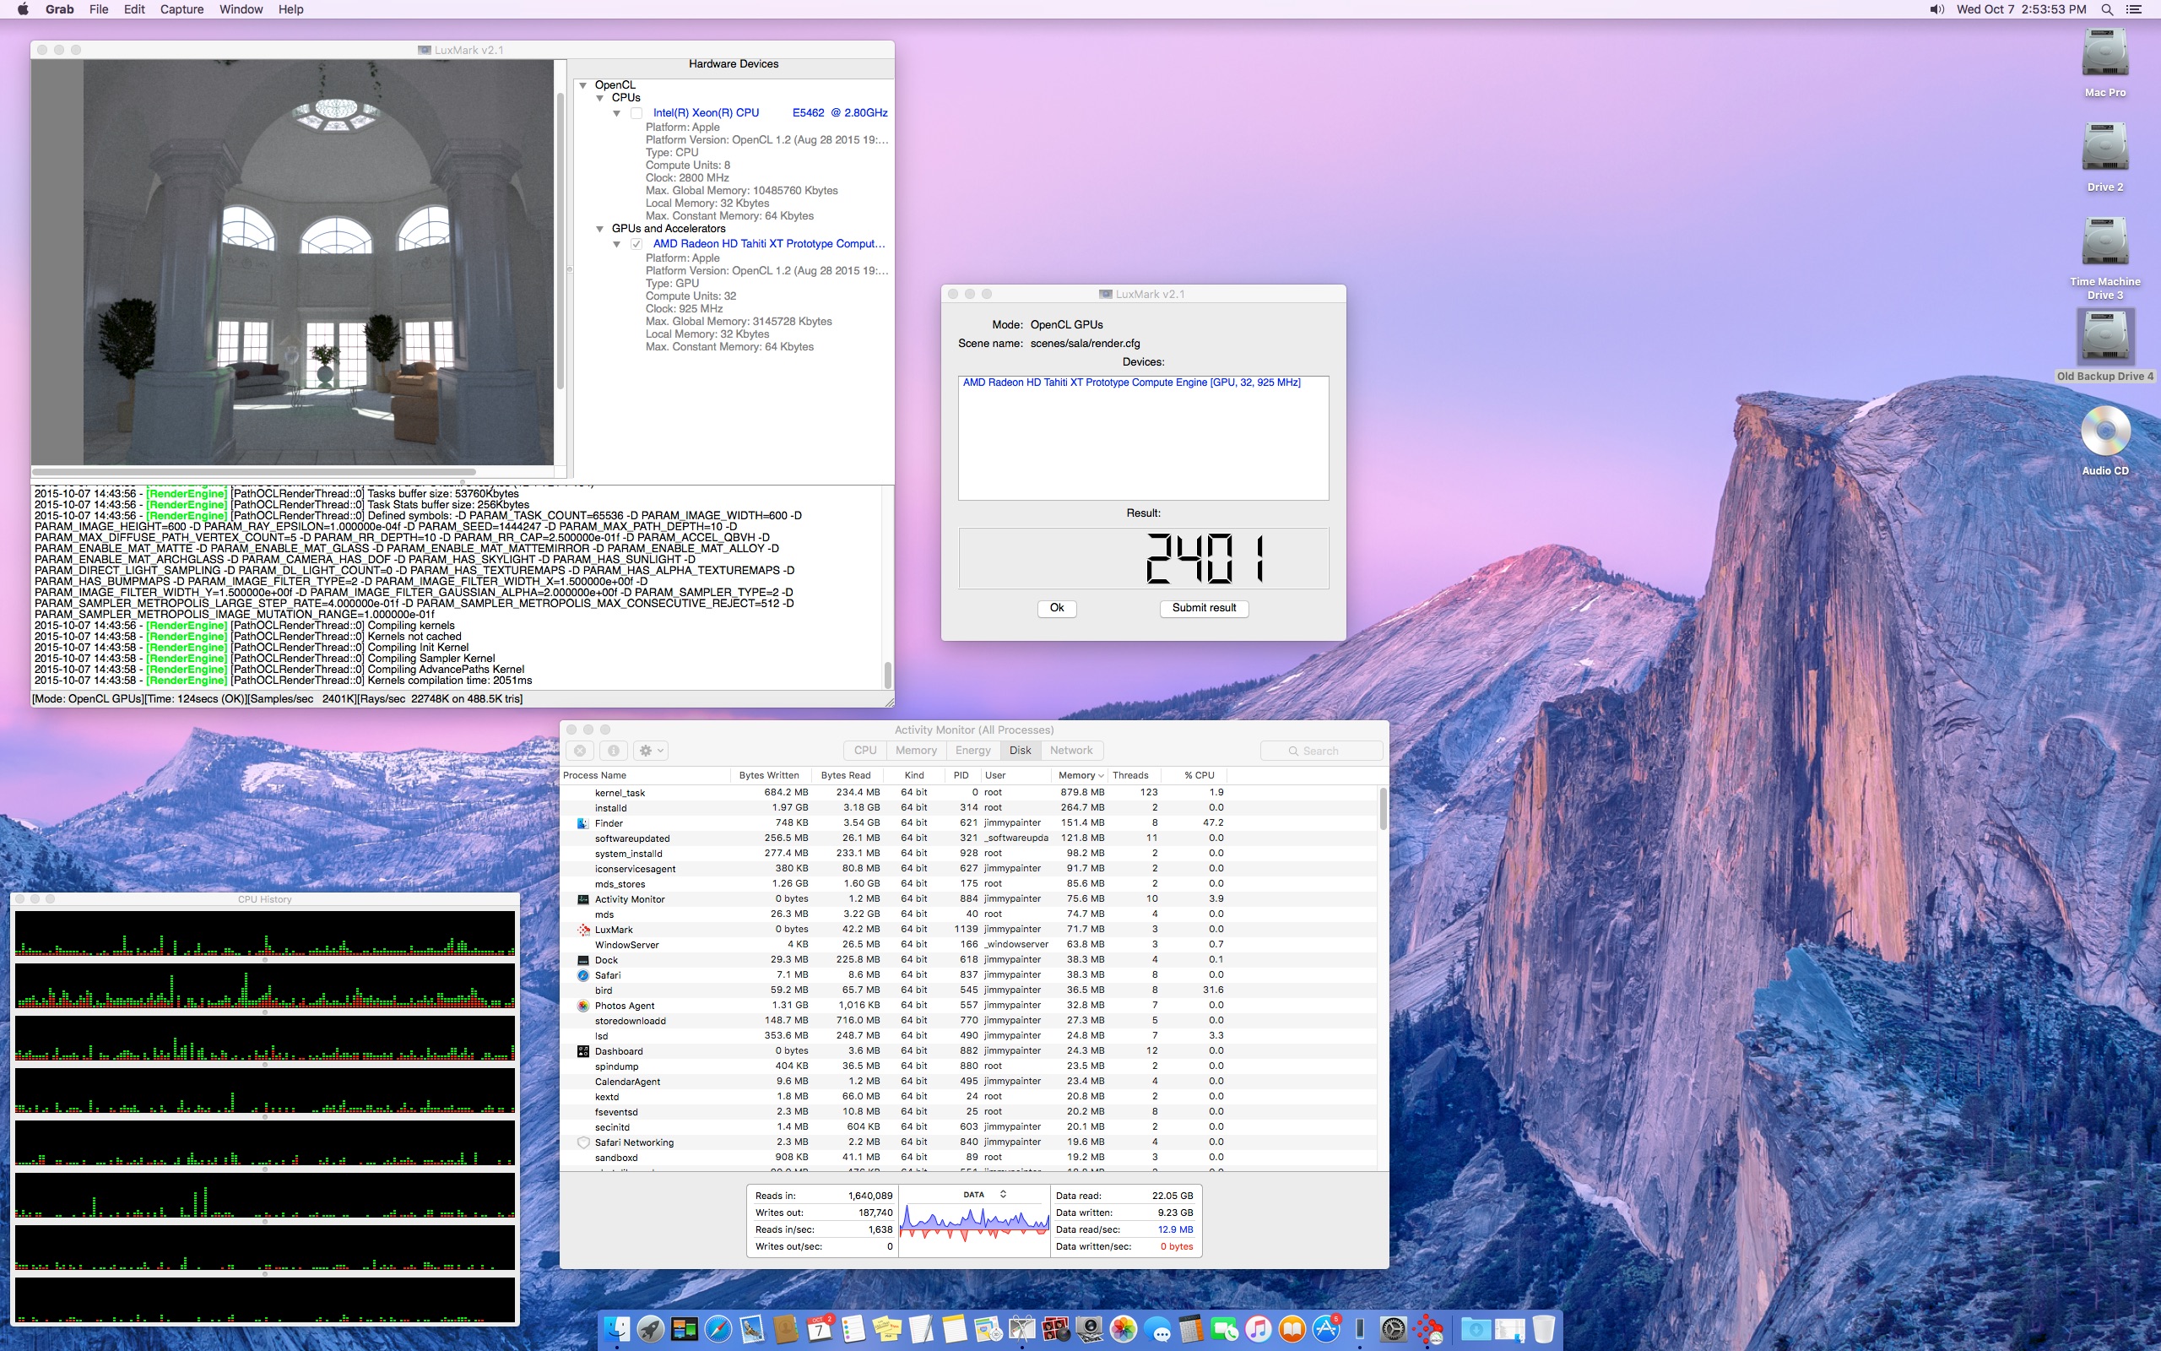Image resolution: width=2161 pixels, height=1351 pixels.
Task: Open the gear action dropdown in Activity Monitor
Action: [x=652, y=751]
